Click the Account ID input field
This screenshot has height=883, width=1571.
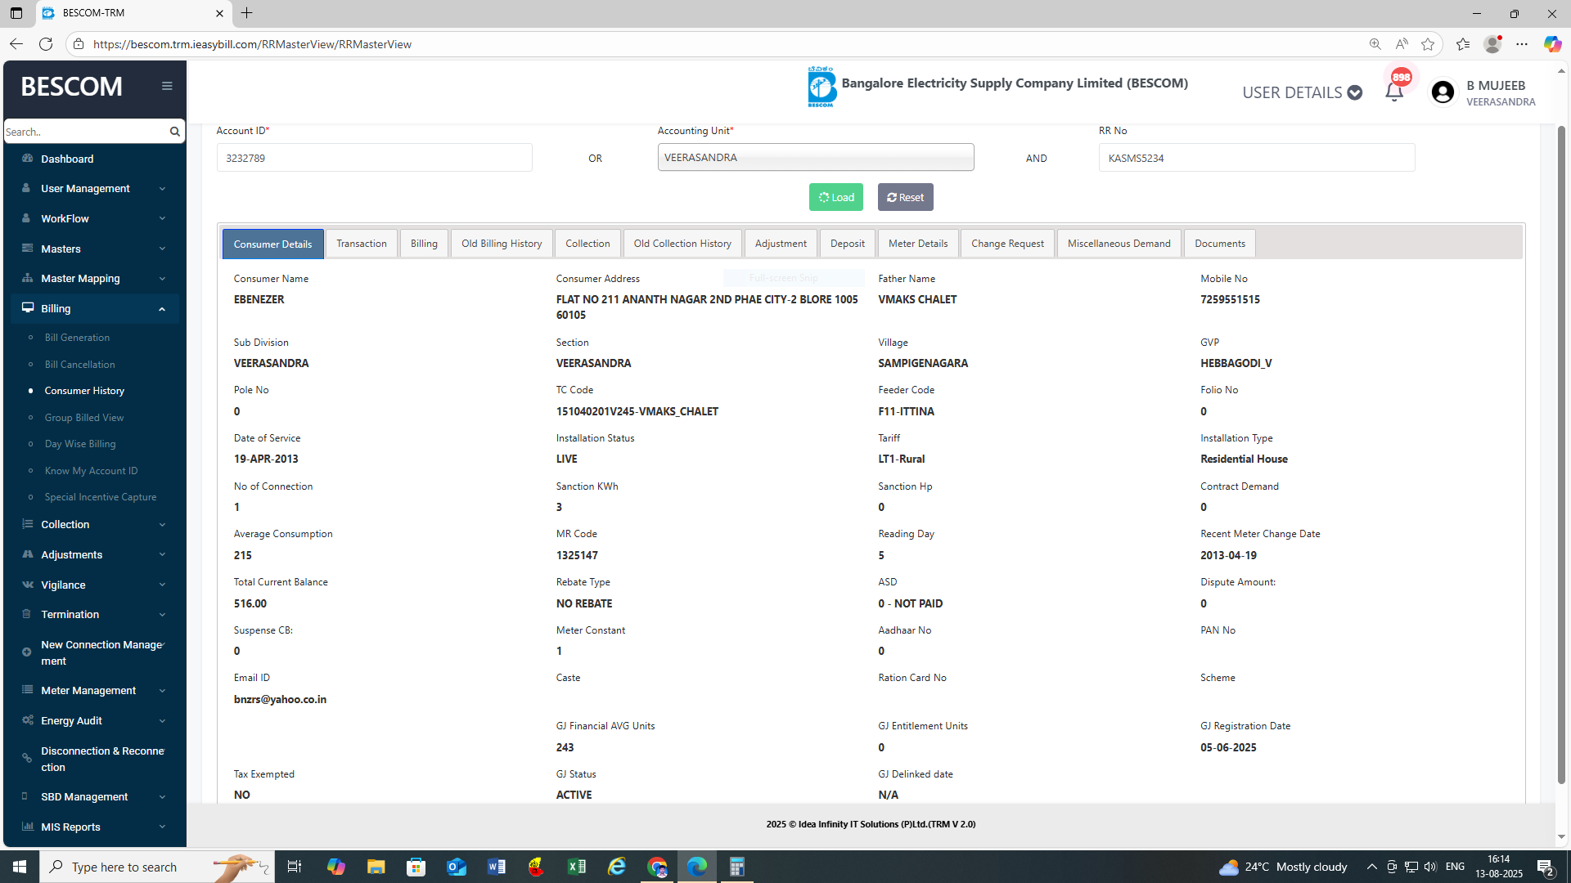[x=374, y=158]
